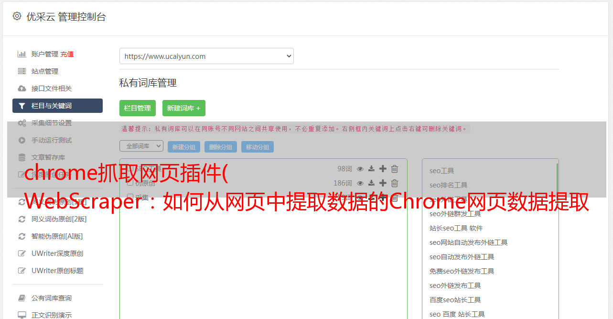Add keywords to the 186词 library
Screen dimensions: 613x319
pos(383,183)
